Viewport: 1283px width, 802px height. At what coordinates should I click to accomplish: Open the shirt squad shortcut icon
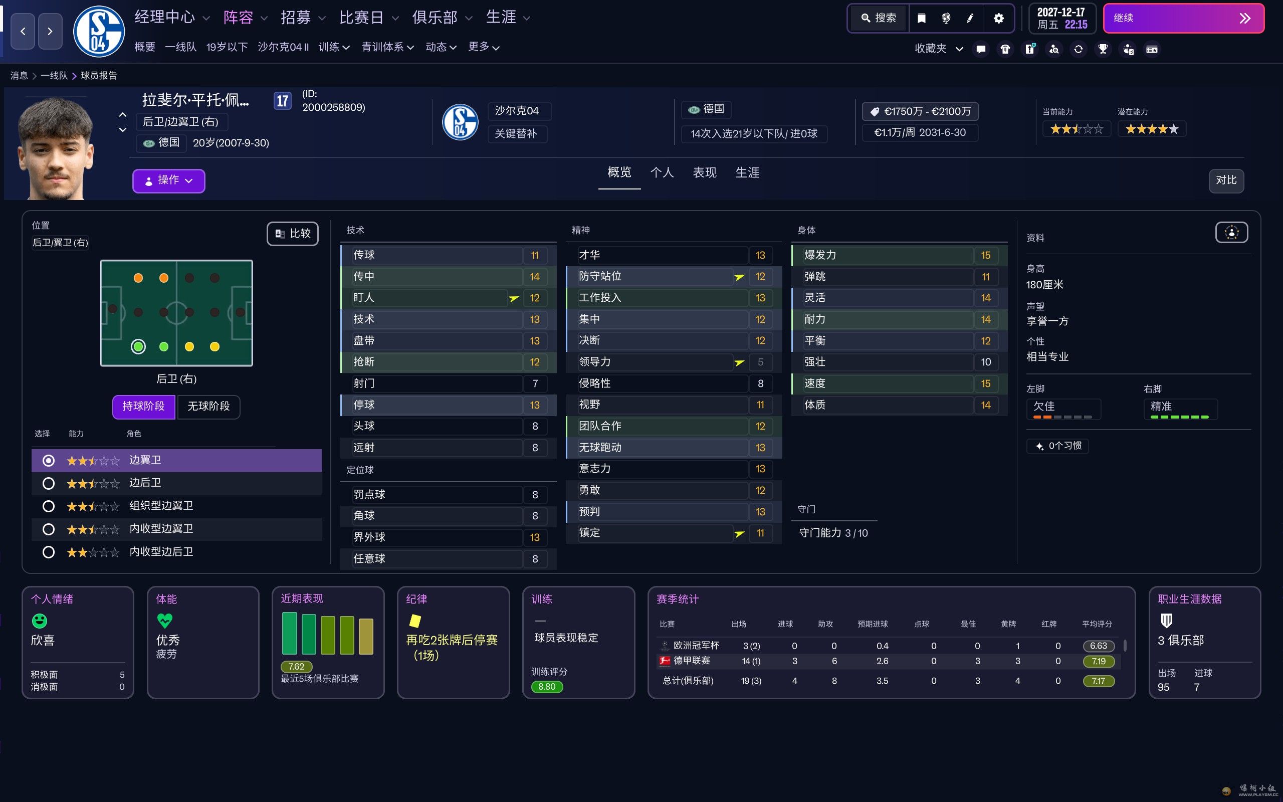1005,49
